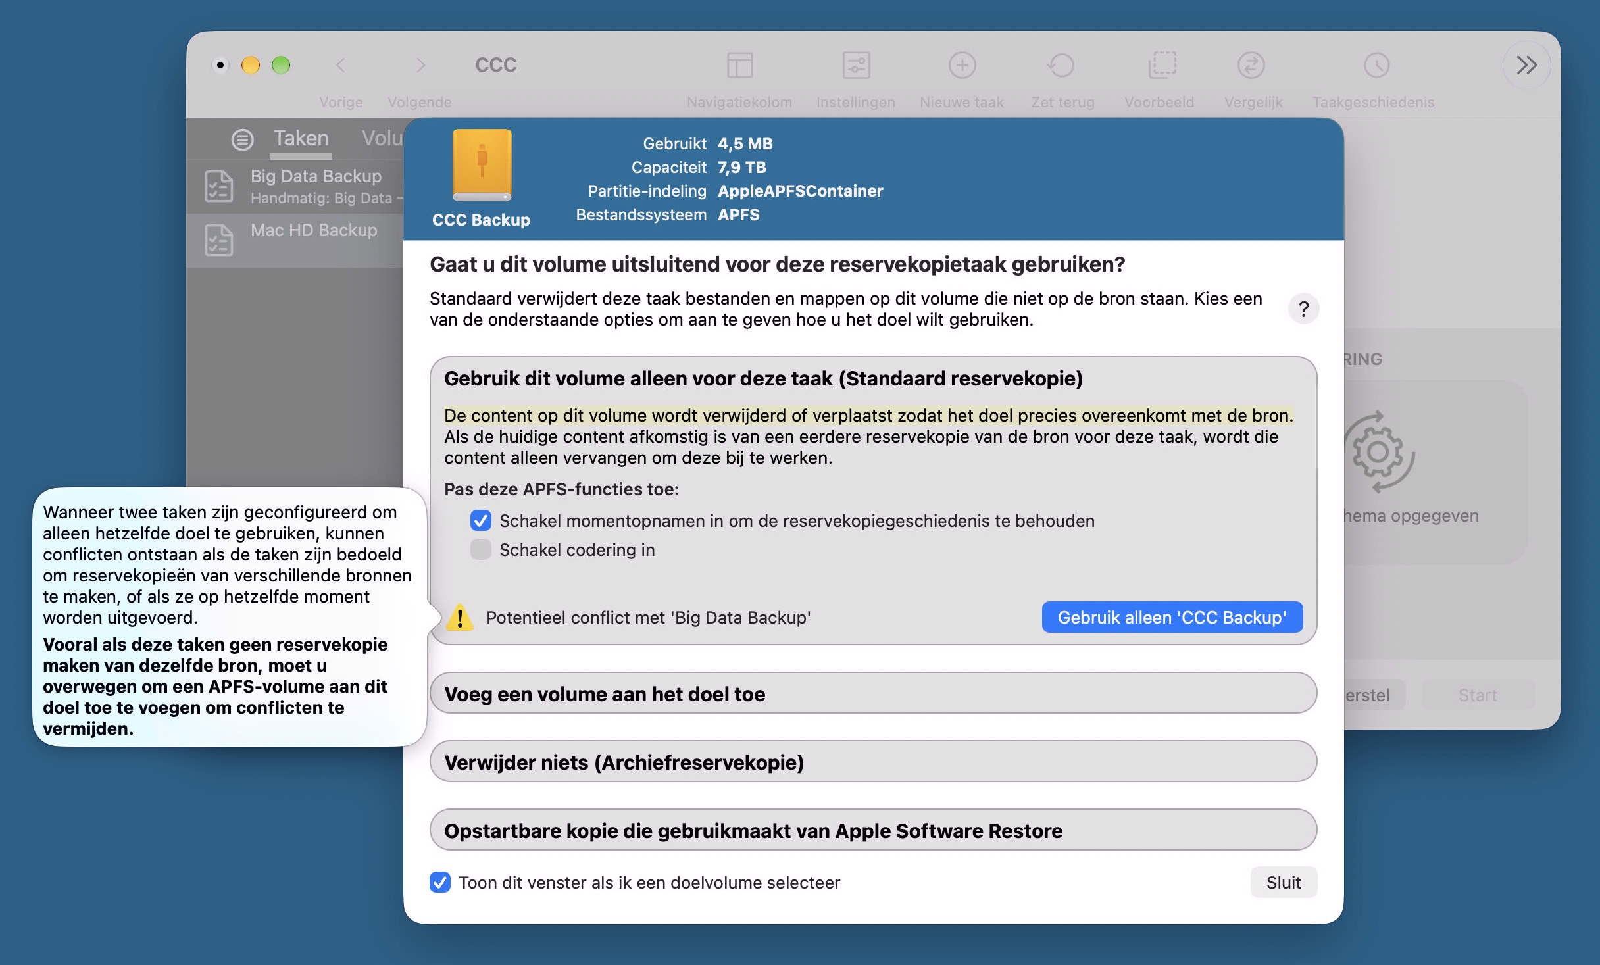The image size is (1600, 965).
Task: Click the Sluit button
Action: click(1283, 882)
